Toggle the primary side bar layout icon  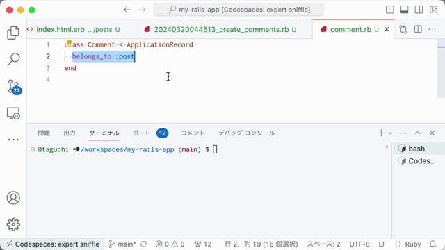(x=390, y=10)
